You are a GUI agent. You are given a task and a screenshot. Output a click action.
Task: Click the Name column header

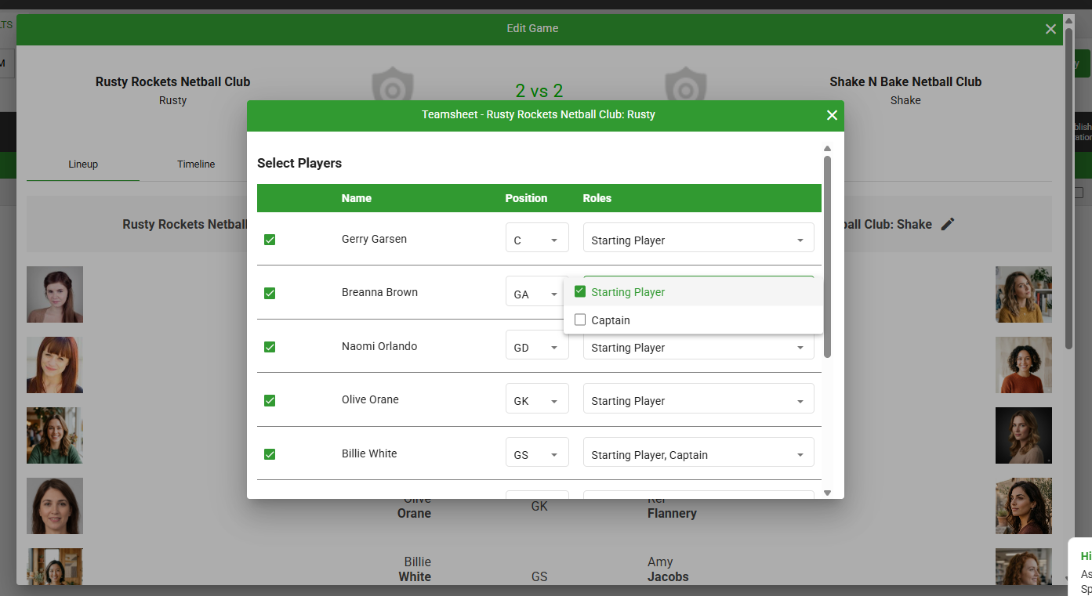point(357,198)
